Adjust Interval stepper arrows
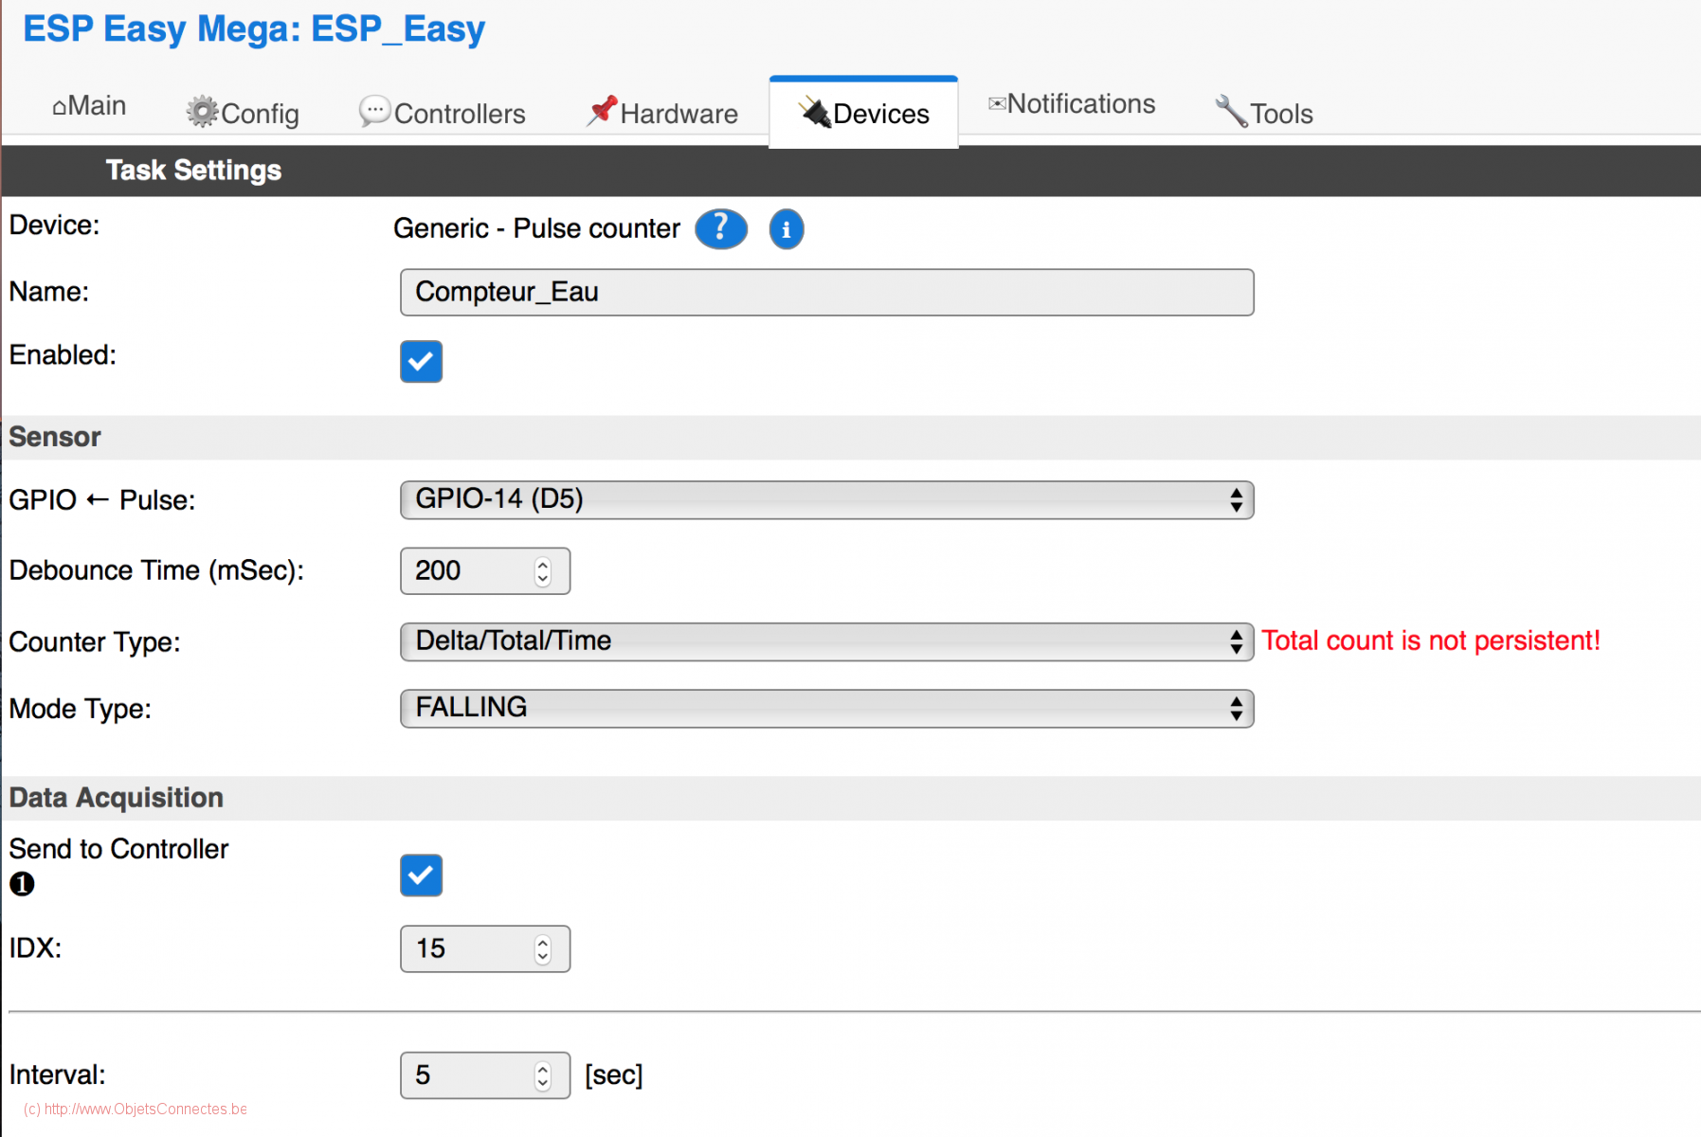Screen dimensions: 1701x1137 pyautogui.click(x=542, y=1075)
